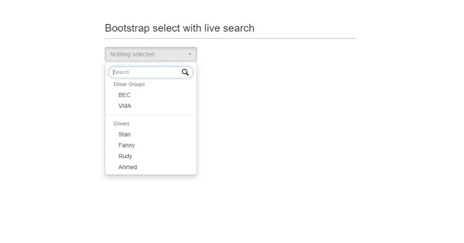This screenshot has height=243, width=464.
Task: Focus the Search input field
Action: [150, 72]
